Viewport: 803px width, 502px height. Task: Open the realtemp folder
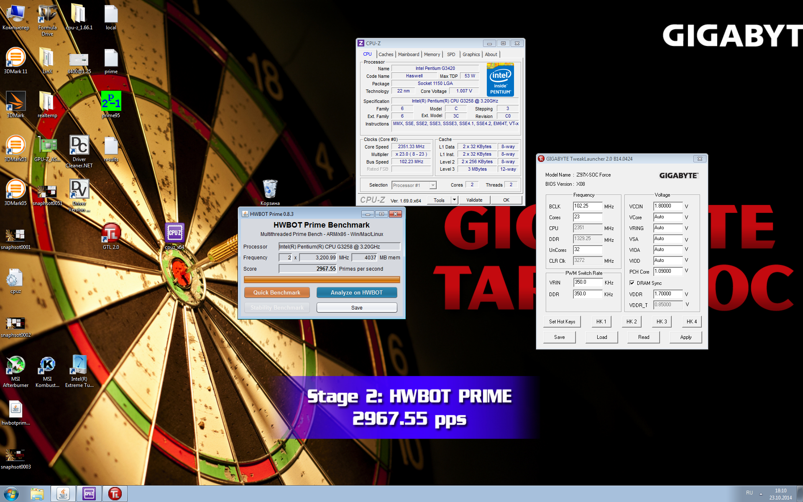click(47, 105)
